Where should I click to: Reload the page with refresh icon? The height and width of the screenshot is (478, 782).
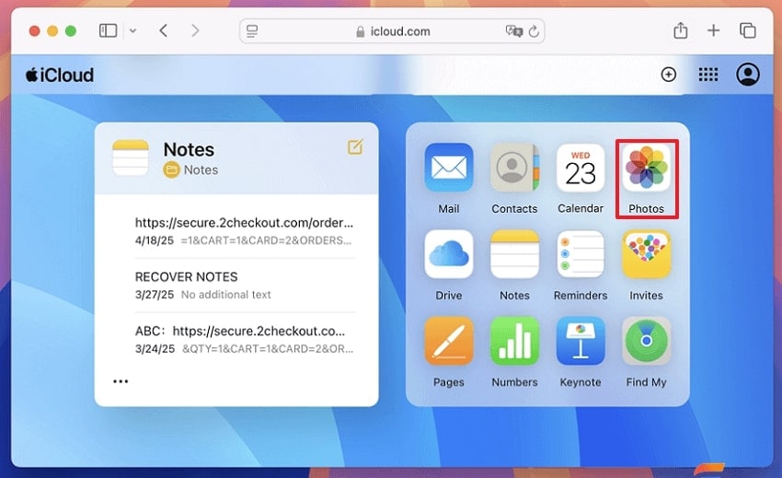click(534, 31)
